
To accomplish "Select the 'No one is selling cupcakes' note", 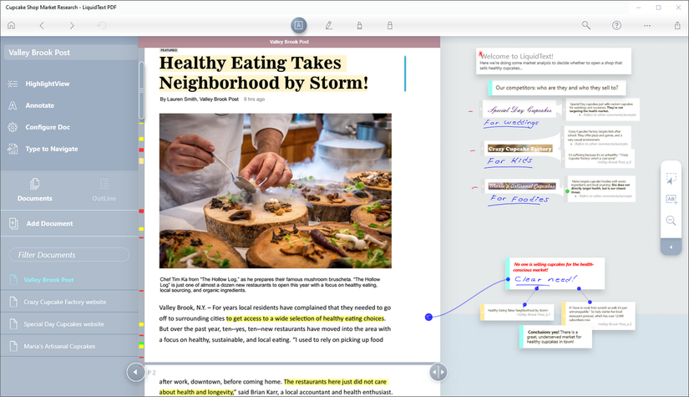I will (x=555, y=273).
